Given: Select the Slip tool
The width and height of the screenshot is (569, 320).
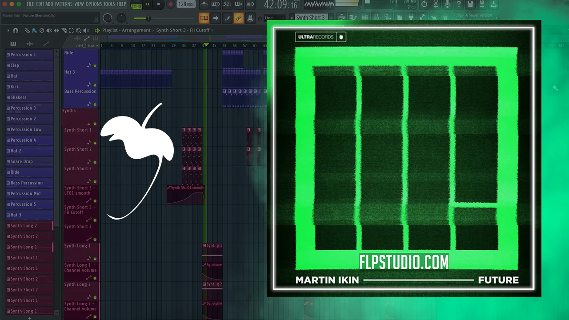Looking at the screenshot, I should coord(56,30).
